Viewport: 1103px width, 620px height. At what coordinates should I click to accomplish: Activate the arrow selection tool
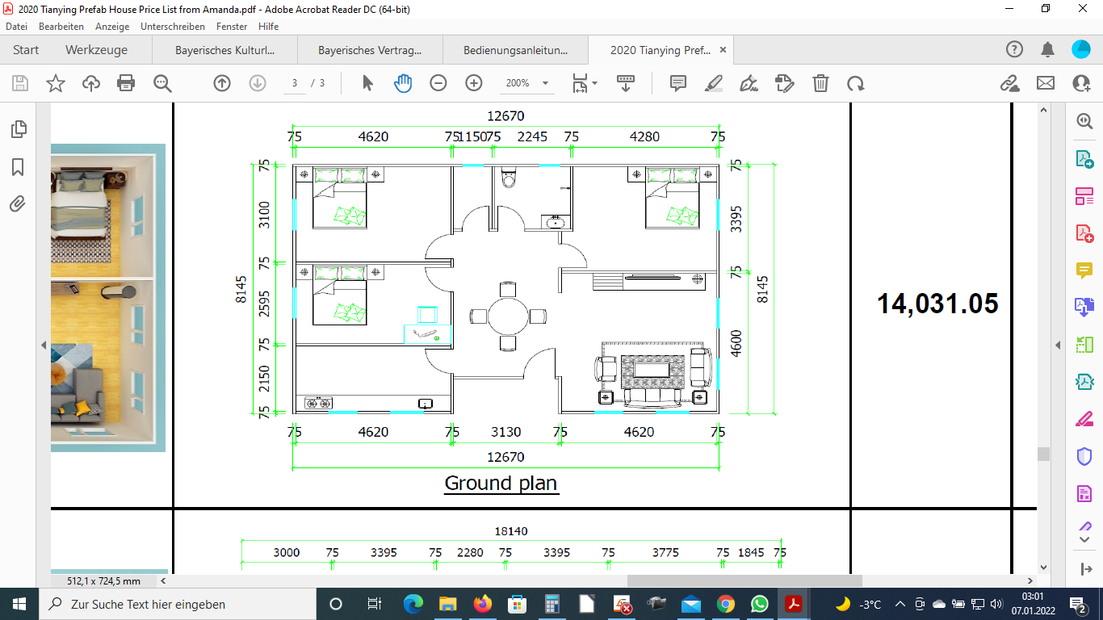[x=368, y=83]
